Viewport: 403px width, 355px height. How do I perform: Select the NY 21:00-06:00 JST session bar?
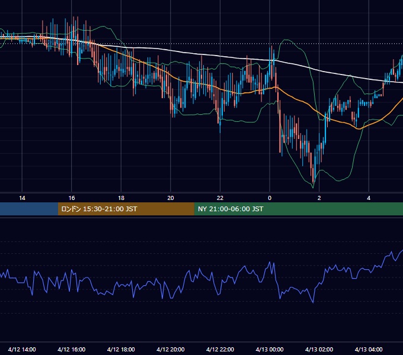[298, 209]
